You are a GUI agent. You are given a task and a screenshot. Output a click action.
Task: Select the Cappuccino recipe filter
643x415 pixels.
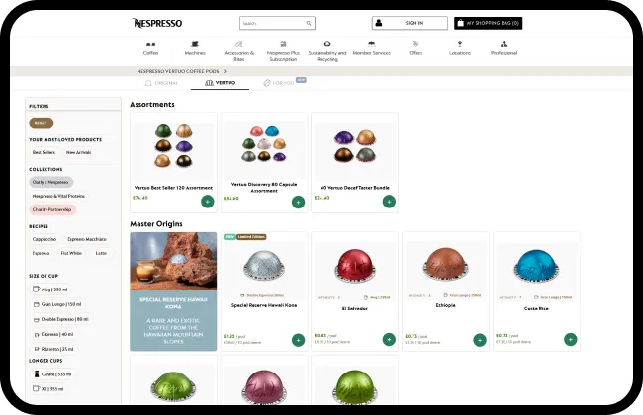(45, 239)
